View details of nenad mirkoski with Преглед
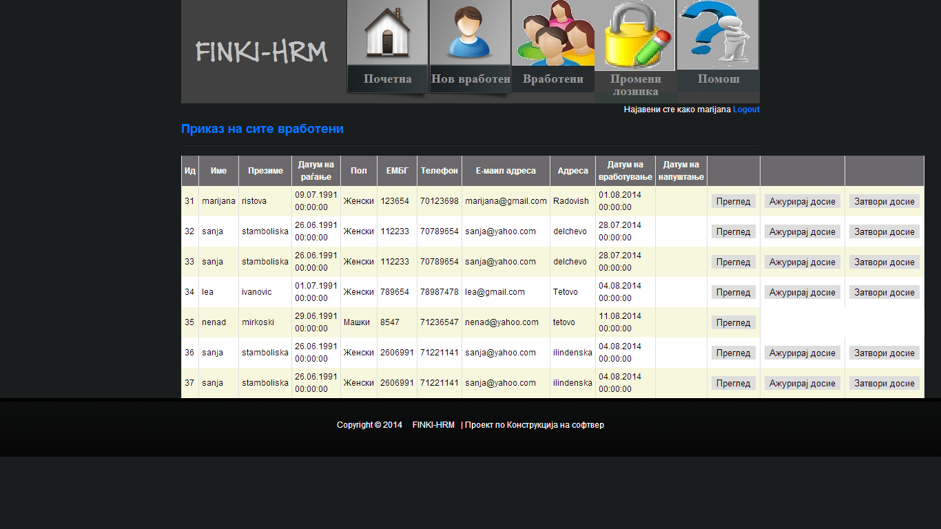The height and width of the screenshot is (529, 941). tap(733, 322)
